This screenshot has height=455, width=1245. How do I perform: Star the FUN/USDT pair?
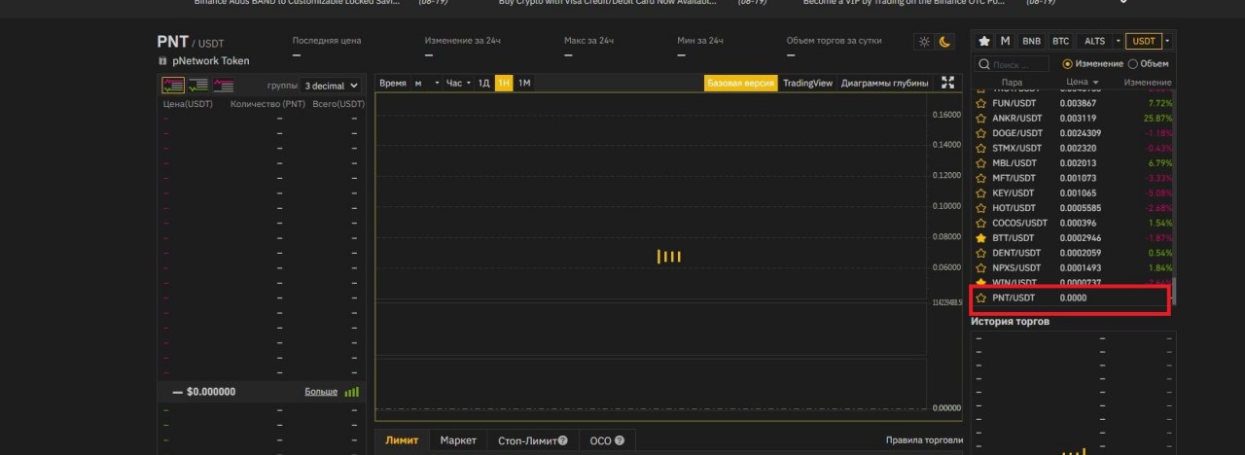(980, 103)
